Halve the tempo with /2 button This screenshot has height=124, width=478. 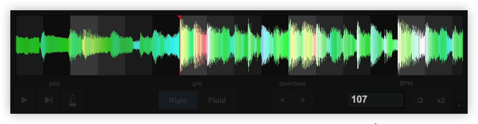pyautogui.click(x=420, y=100)
